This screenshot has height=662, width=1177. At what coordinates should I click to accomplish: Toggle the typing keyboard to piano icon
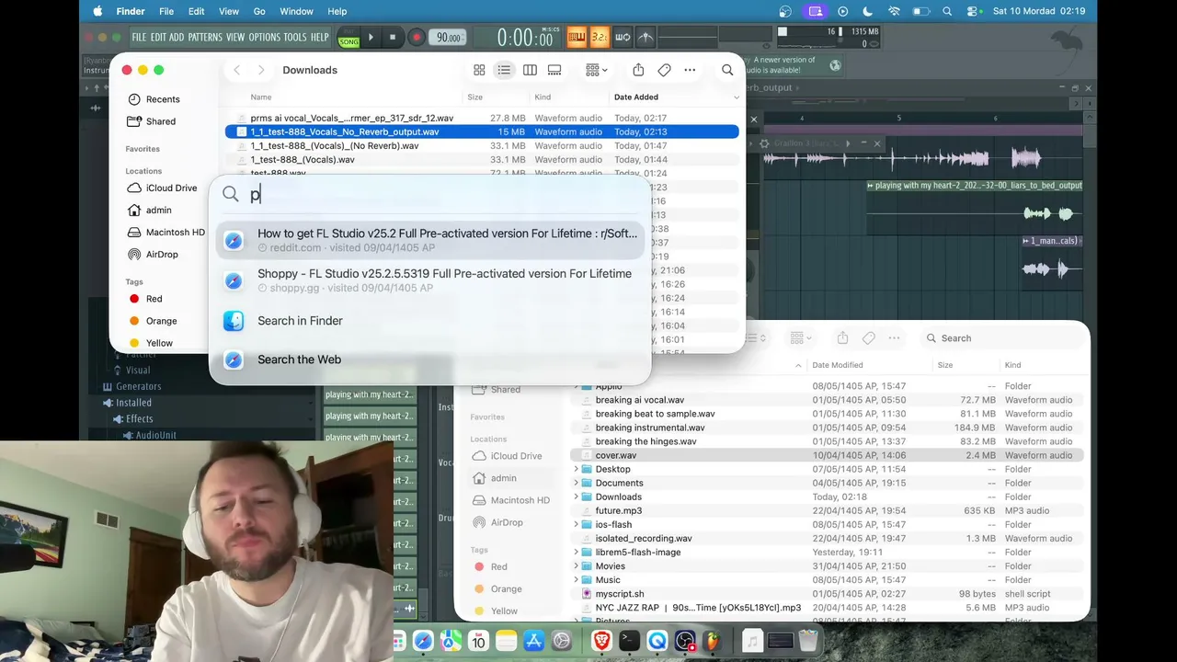[x=577, y=38]
